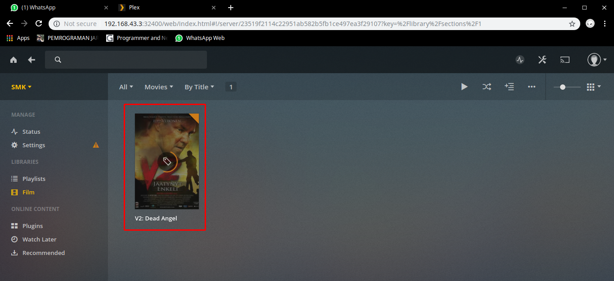Open Settings wrench-screwdriver icon
The width and height of the screenshot is (614, 281).
542,60
